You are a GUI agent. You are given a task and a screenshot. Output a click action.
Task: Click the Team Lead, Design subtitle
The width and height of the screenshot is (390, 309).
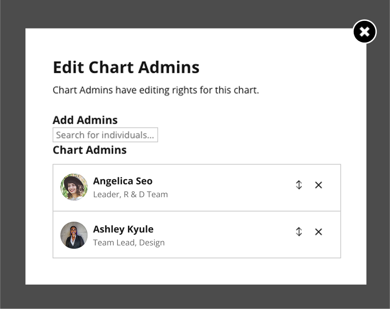129,242
